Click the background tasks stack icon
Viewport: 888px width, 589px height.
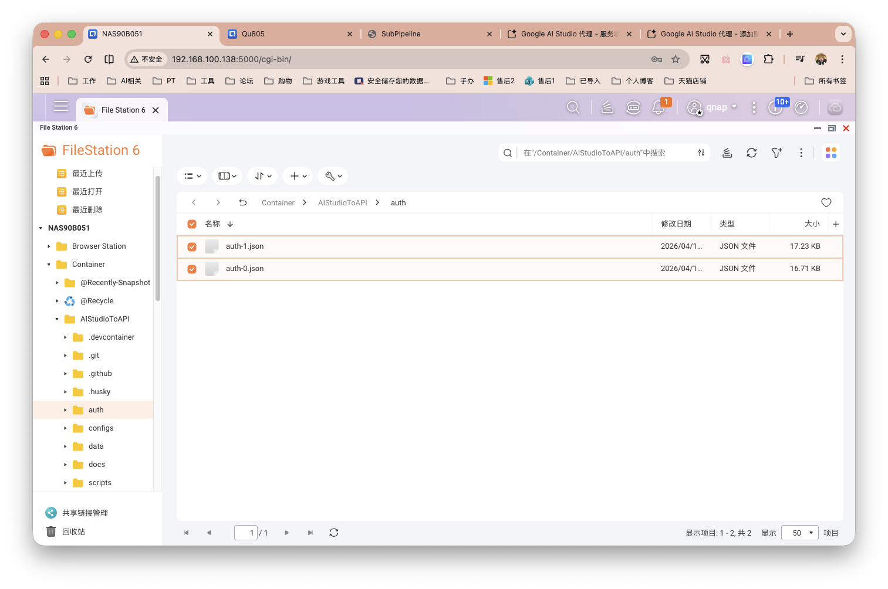point(727,153)
